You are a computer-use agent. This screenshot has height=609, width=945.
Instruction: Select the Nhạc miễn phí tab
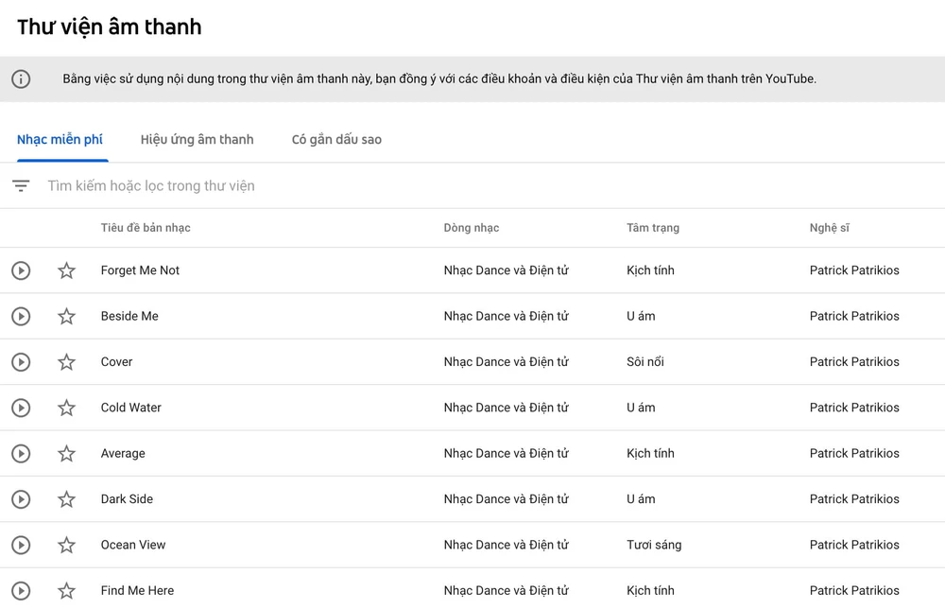tap(60, 139)
